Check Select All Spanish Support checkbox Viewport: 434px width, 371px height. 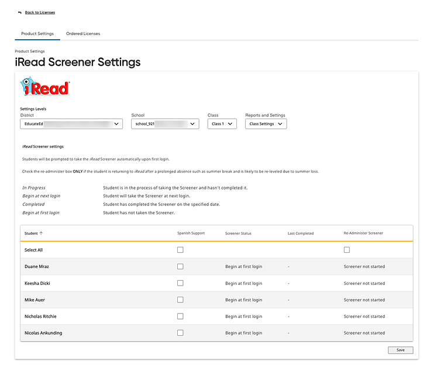pos(180,250)
